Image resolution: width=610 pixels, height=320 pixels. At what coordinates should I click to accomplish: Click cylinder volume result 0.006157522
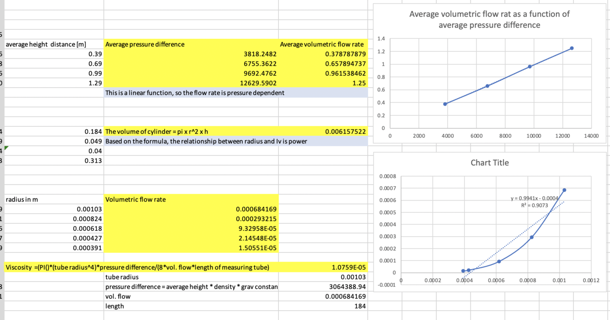pos(323,132)
